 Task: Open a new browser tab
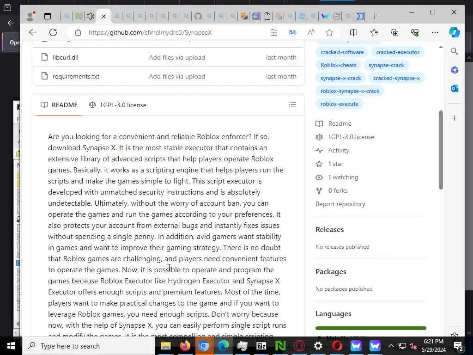pyautogui.click(x=375, y=16)
